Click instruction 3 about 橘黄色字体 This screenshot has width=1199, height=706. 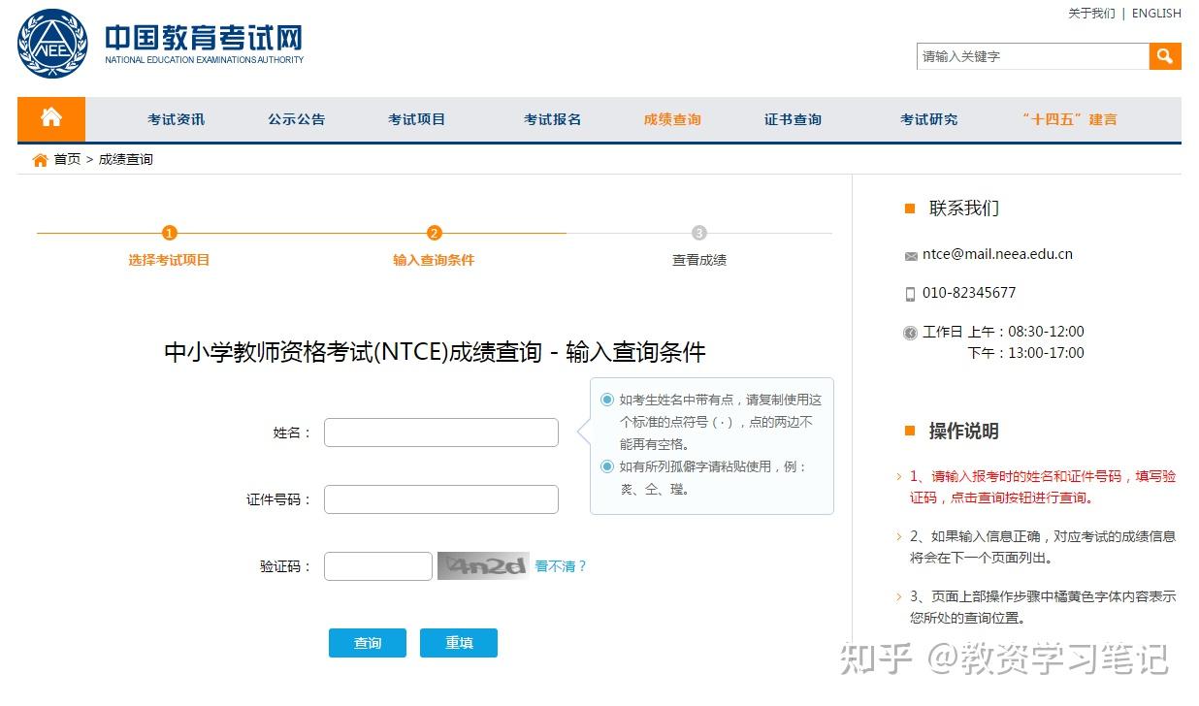coord(1043,607)
